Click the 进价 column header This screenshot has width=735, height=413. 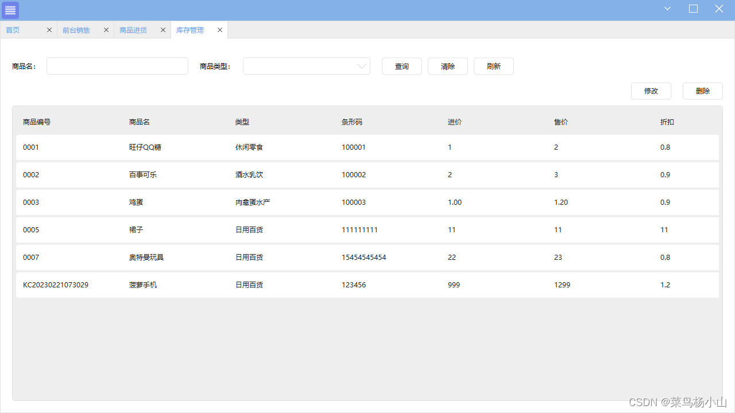(x=455, y=122)
